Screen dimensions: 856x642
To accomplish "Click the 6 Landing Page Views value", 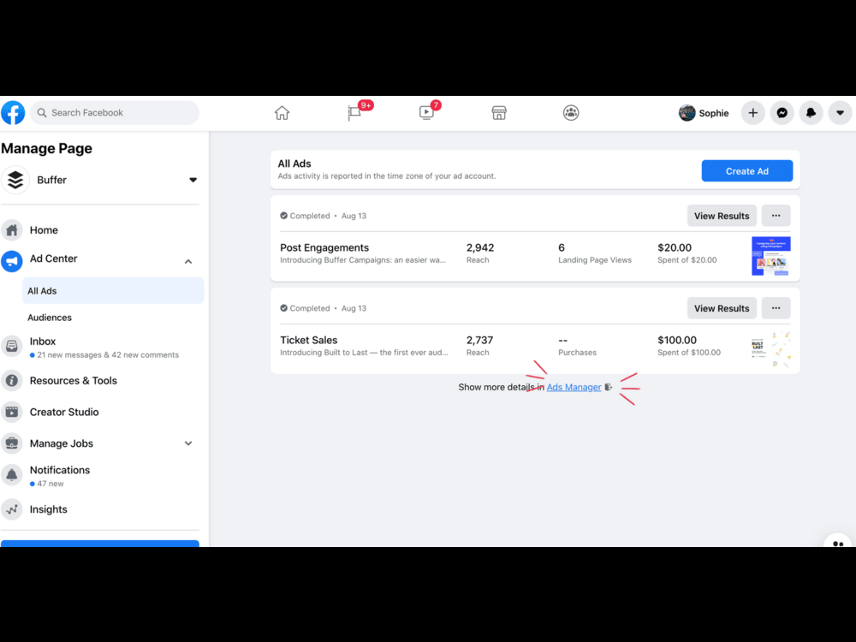I will (562, 248).
